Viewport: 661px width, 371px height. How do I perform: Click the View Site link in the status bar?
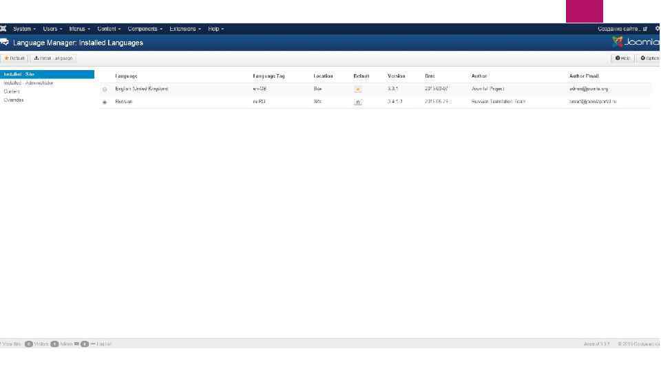click(11, 344)
